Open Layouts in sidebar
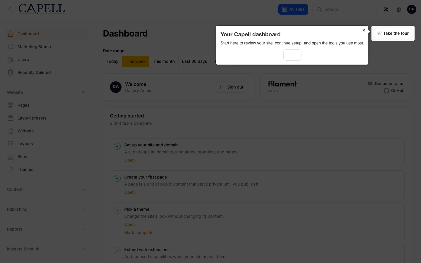This screenshot has width=421, height=263. pos(47,144)
